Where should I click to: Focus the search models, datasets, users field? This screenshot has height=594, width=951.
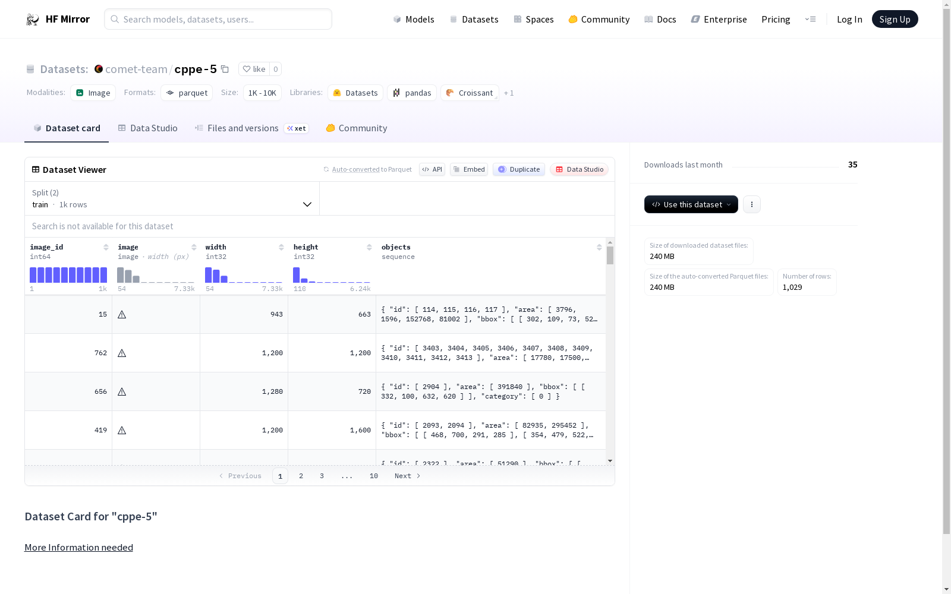tap(218, 19)
